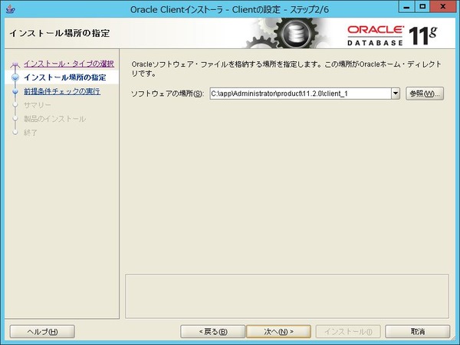Click the 次へ(N)> next button
Image resolution: width=460 pixels, height=345 pixels.
(279, 332)
